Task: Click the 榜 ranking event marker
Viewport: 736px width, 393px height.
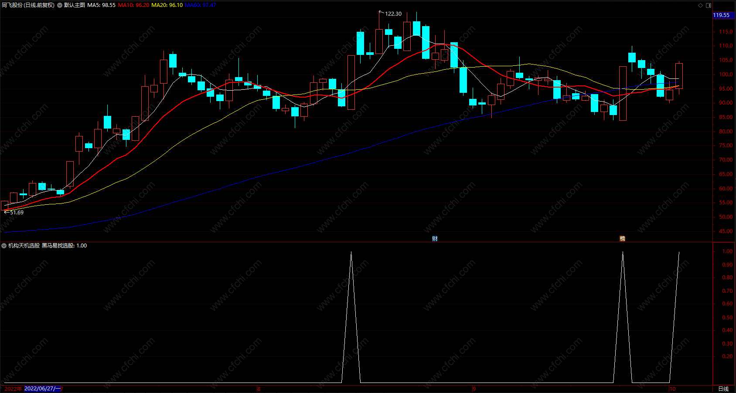Action: pos(622,238)
